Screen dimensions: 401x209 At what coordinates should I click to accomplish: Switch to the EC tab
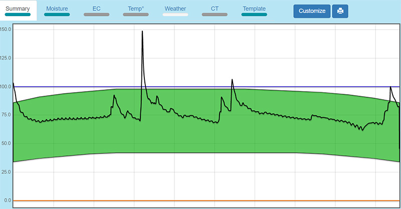pos(96,11)
